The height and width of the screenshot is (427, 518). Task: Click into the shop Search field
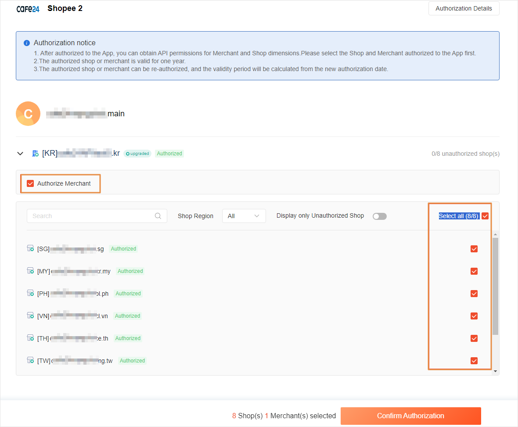[x=97, y=216]
